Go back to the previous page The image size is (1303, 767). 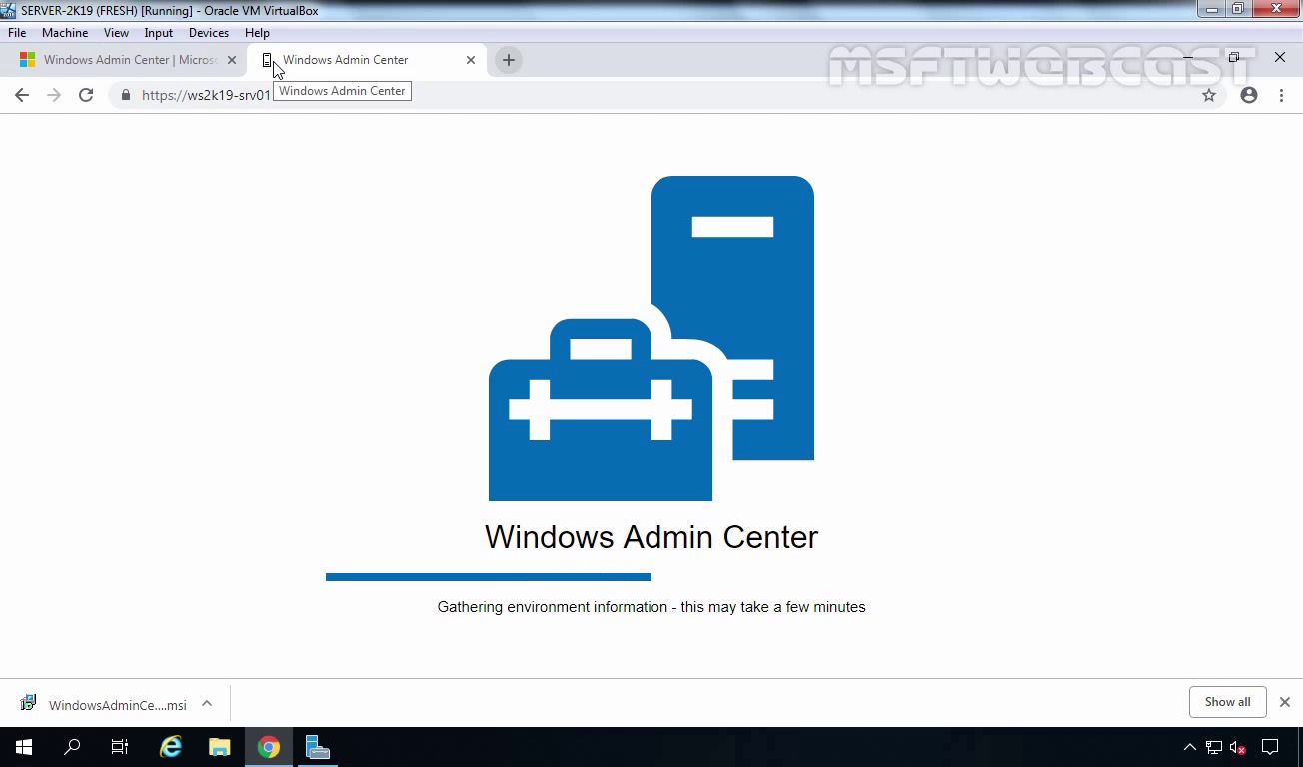22,95
